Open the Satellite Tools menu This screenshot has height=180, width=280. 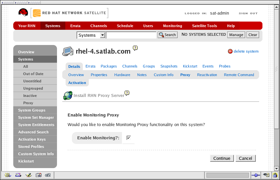coord(204,26)
